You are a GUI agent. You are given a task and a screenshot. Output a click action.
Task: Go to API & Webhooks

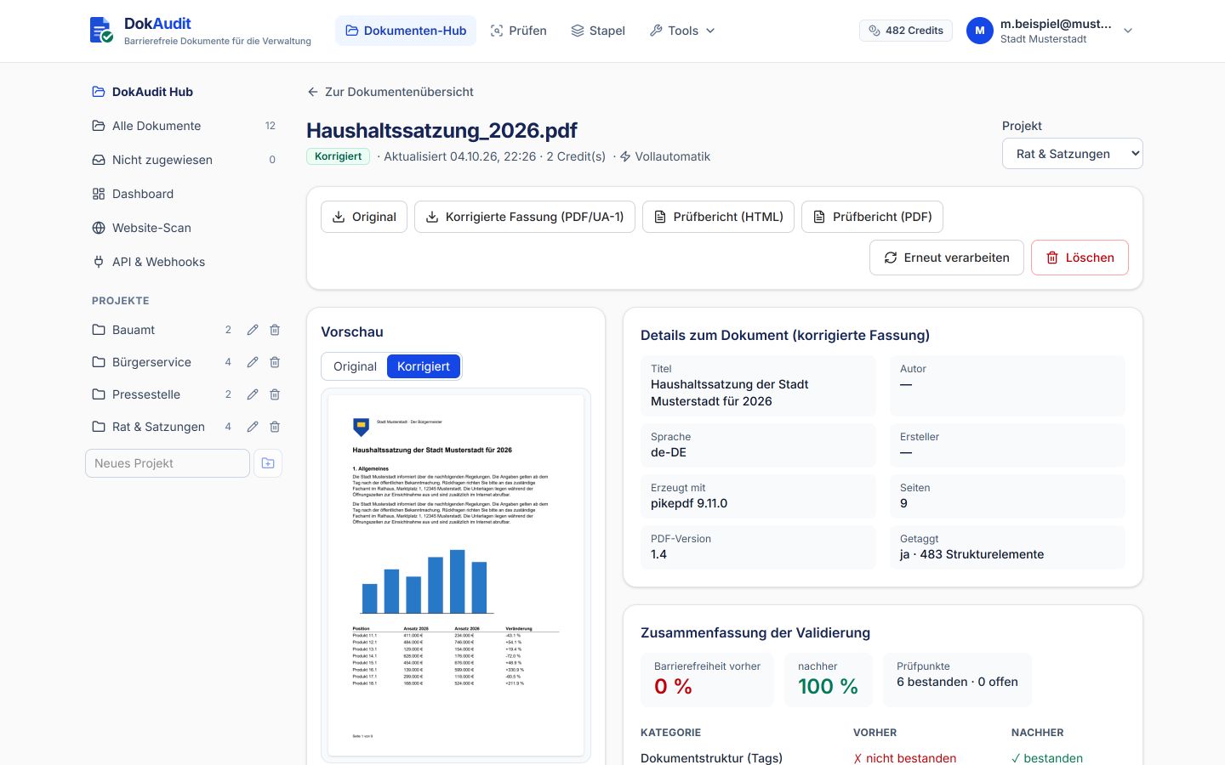184,262
